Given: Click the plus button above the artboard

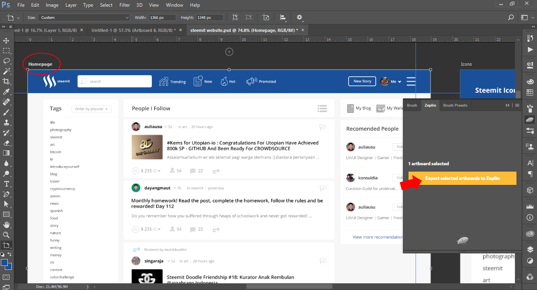Looking at the screenshot, I should click(x=229, y=52).
